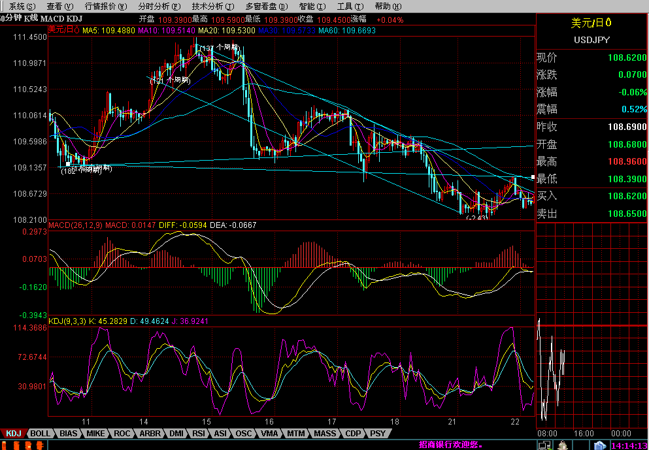Open the 帮助 menu

(387, 6)
